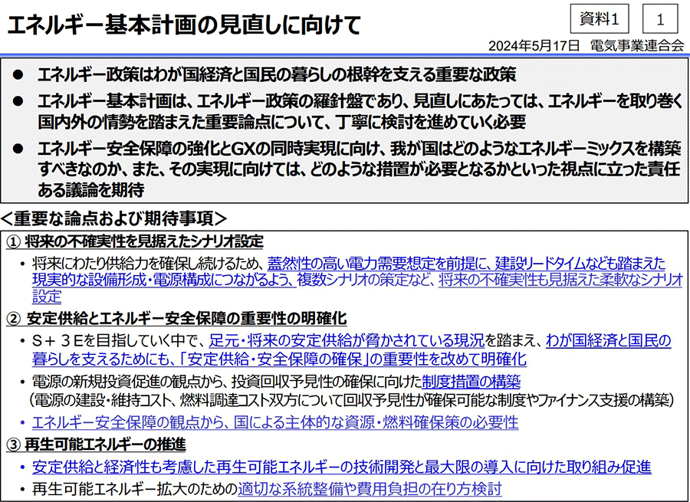Click bullet line starting エネルギー基本計画は、エネルギー政策の羅針盤

click(x=360, y=102)
